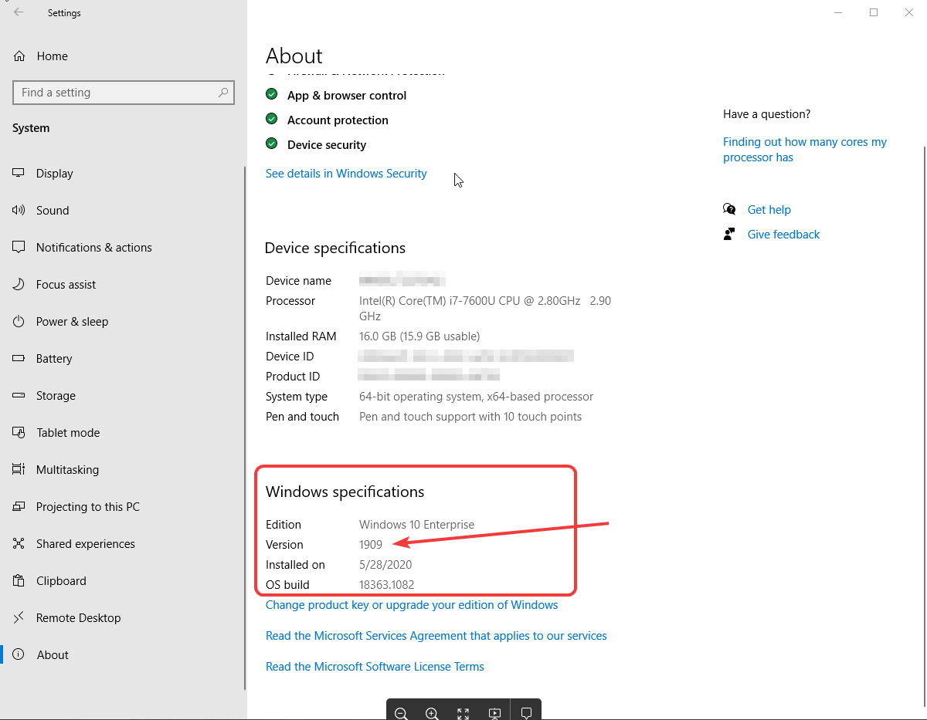Click the fullscreen expand arrows icon
The width and height of the screenshot is (927, 720).
463,714
